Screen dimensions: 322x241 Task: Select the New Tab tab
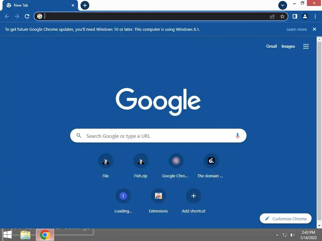click(40, 5)
